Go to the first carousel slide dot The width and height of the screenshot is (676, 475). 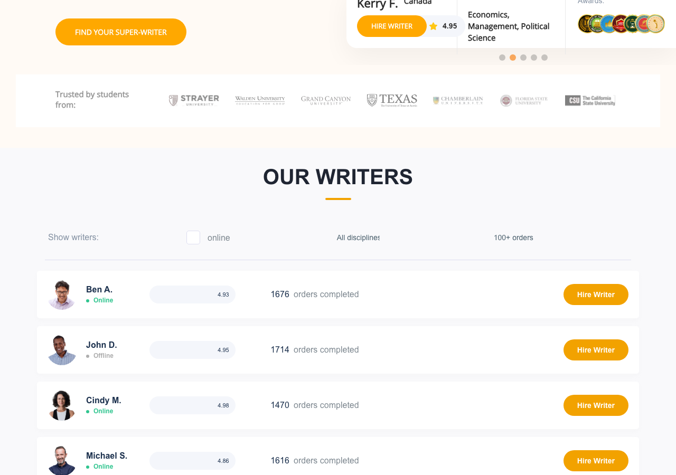pyautogui.click(x=502, y=58)
